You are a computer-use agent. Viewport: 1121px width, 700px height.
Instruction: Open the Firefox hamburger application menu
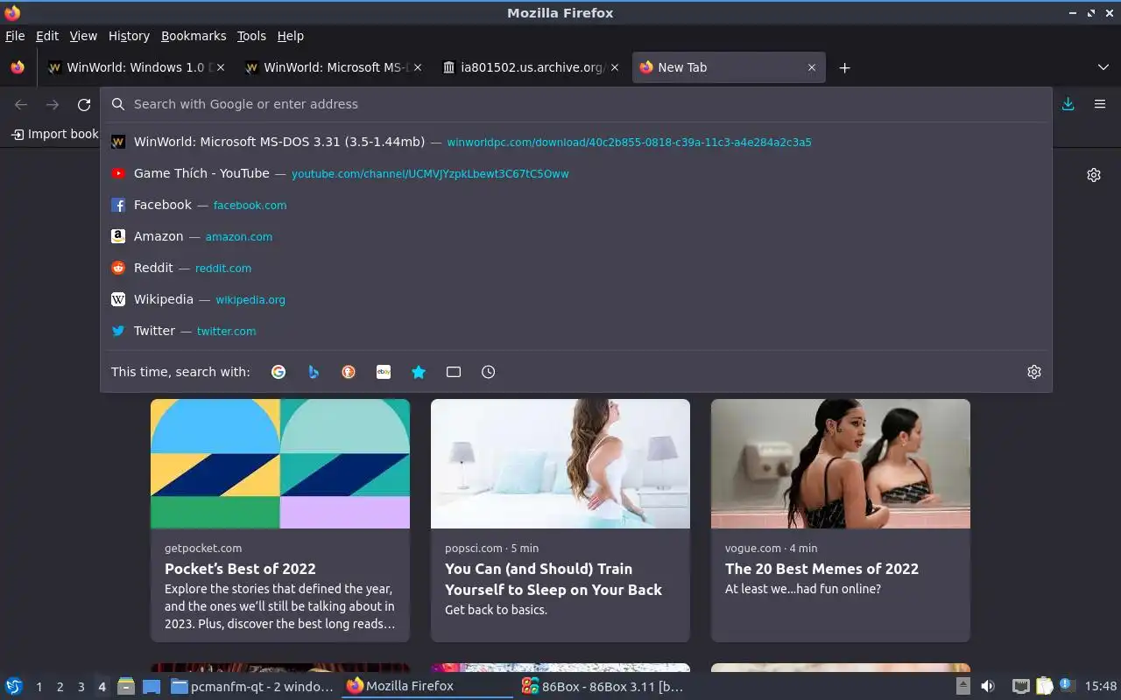[1100, 104]
